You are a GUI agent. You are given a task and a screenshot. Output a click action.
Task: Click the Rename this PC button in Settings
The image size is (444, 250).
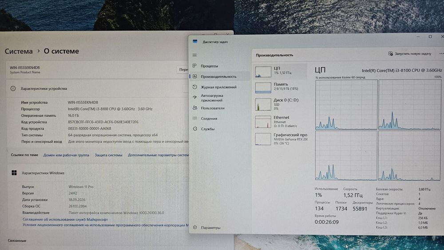point(183,69)
